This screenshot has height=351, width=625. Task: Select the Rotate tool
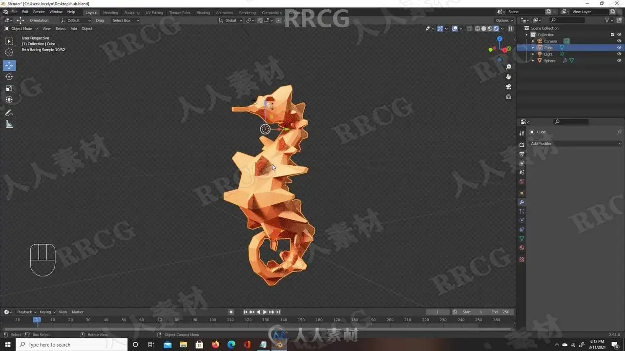coord(9,77)
